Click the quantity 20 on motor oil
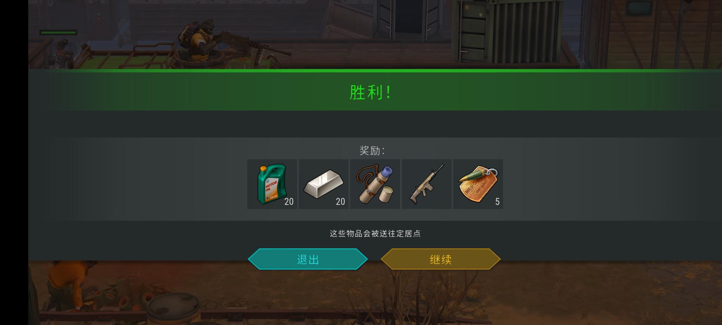Viewport: 722px width, 325px height. click(x=289, y=202)
